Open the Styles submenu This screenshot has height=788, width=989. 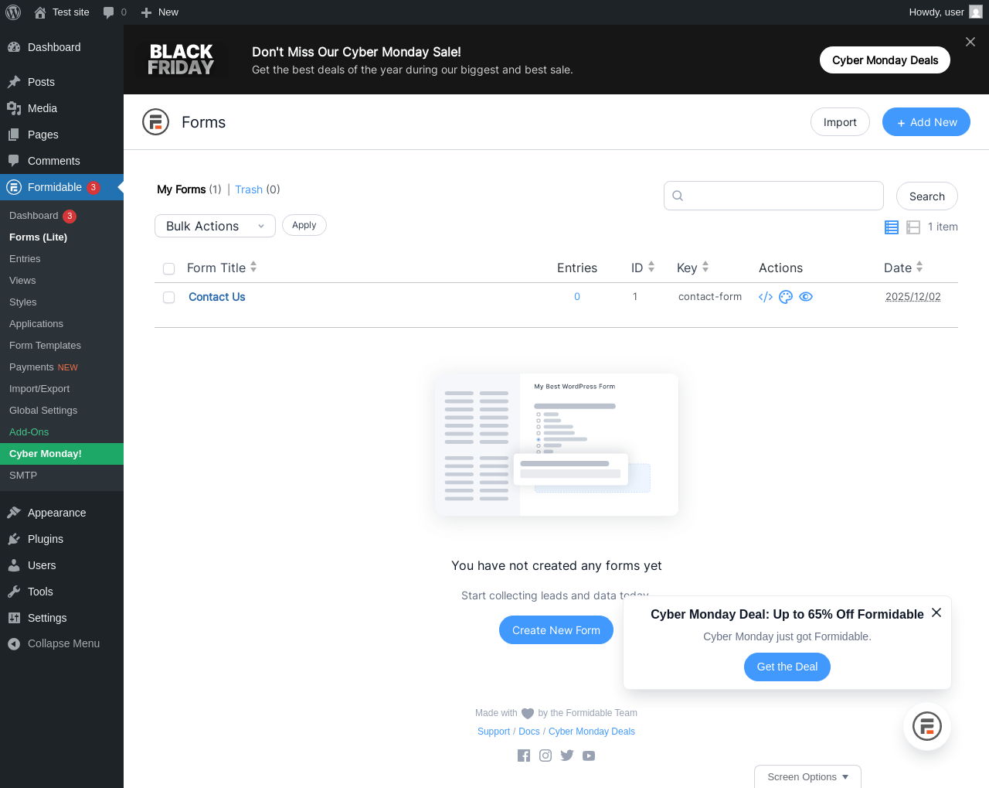click(x=62, y=302)
